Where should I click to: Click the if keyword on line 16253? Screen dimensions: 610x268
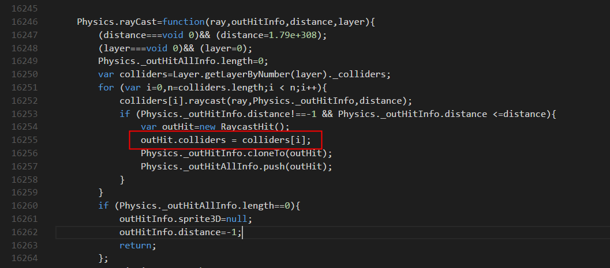125,114
